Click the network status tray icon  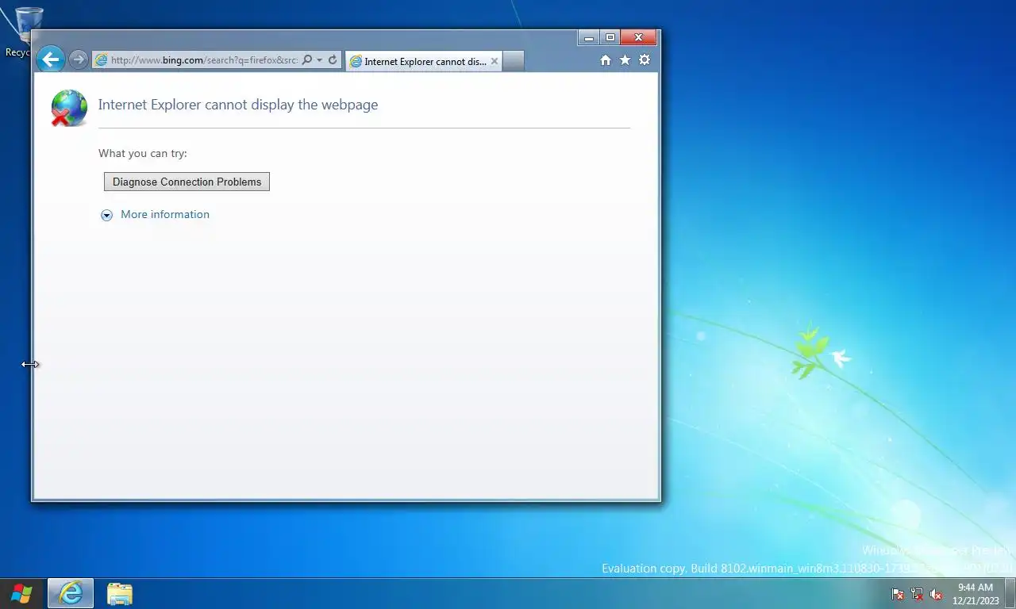[917, 594]
